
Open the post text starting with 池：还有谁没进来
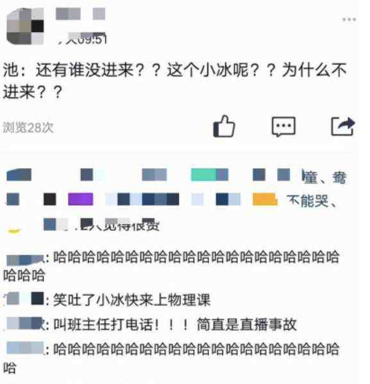pos(174,81)
